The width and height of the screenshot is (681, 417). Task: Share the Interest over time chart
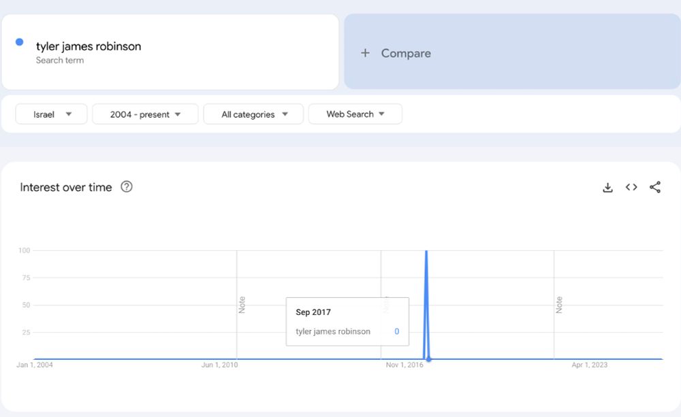coord(655,187)
